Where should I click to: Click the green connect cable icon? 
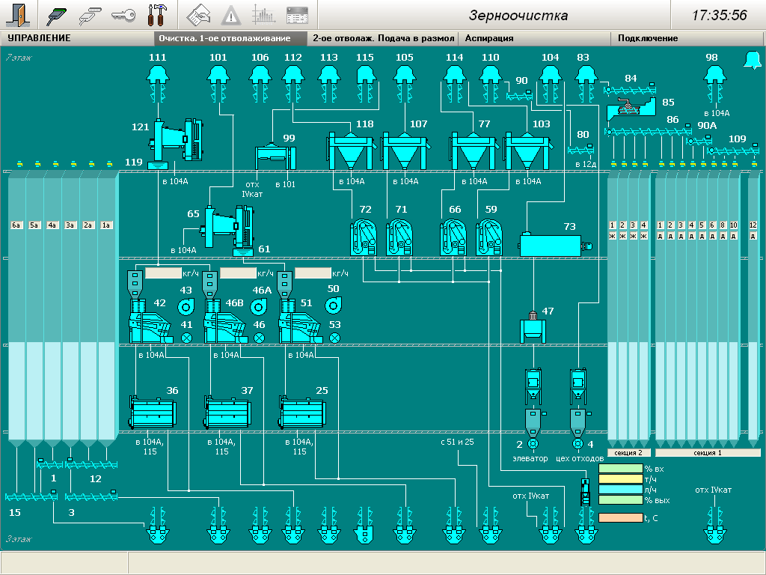click(56, 15)
